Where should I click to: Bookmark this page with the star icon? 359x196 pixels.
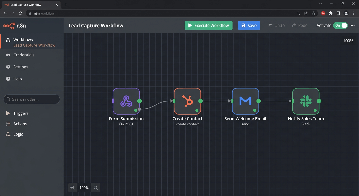tap(314, 13)
